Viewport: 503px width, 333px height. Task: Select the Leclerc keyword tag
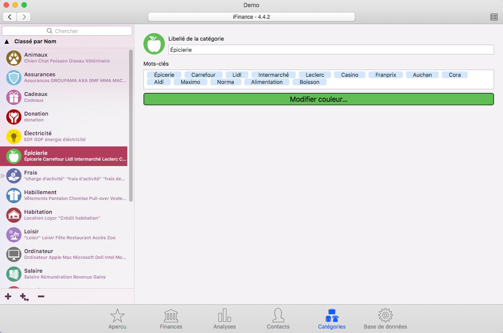[315, 75]
